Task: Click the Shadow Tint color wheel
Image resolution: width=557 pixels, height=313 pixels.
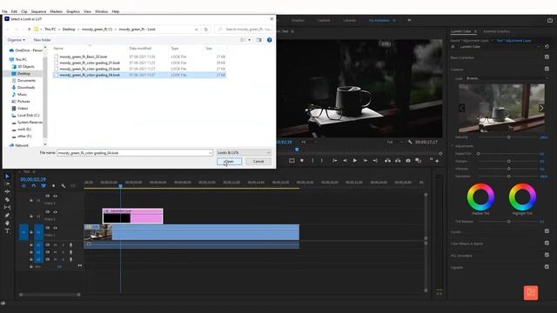Action: (480, 196)
